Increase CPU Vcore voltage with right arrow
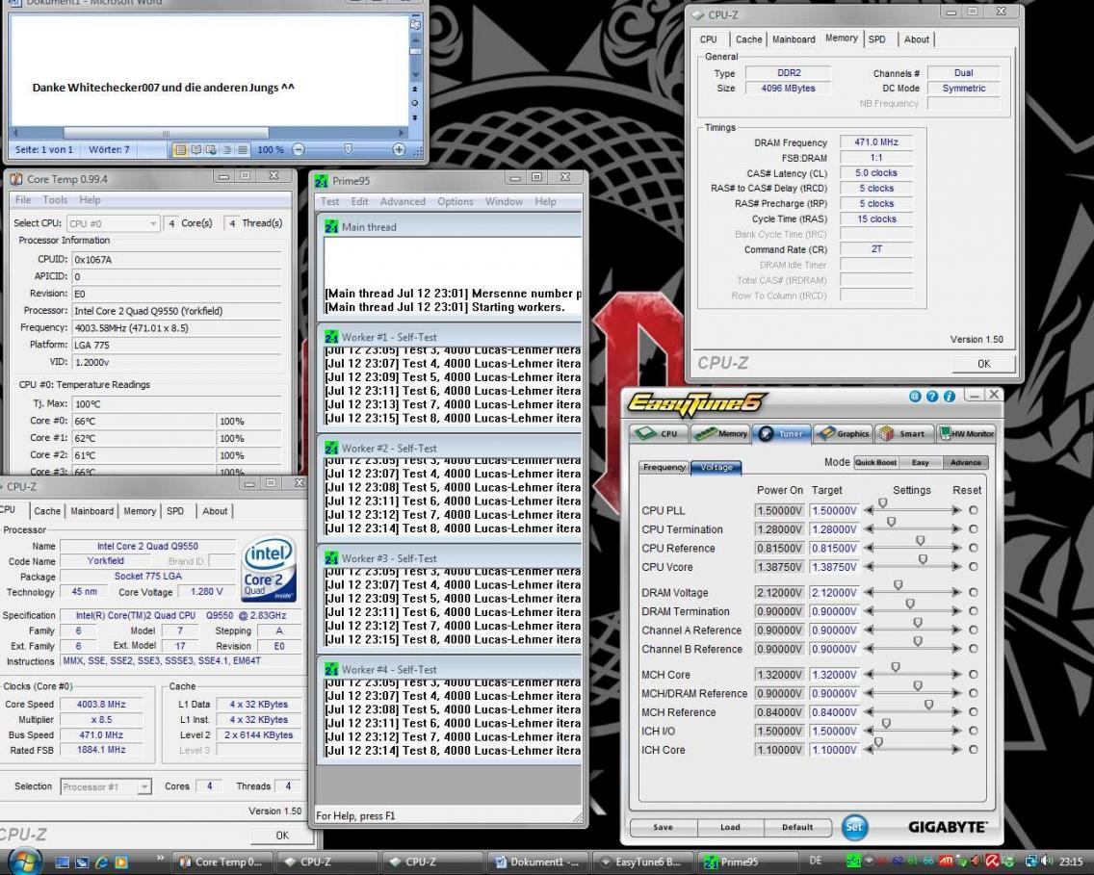The width and height of the screenshot is (1094, 875). coord(956,567)
